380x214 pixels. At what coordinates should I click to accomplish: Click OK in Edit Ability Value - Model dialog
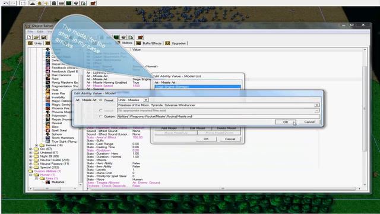(x=286, y=122)
